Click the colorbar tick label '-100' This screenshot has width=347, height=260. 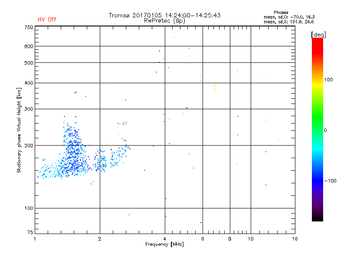click(x=330, y=181)
